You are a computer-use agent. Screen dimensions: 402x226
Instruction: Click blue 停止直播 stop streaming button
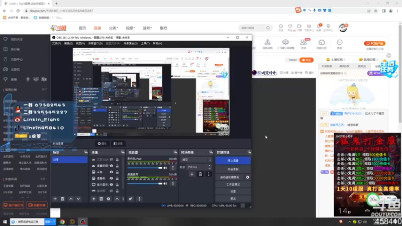233,160
